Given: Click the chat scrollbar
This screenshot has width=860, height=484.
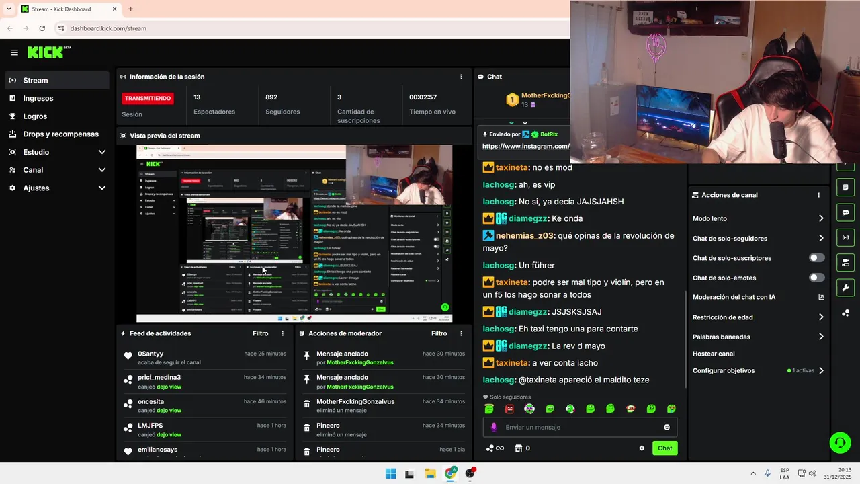Looking at the screenshot, I should pyautogui.click(x=685, y=339).
